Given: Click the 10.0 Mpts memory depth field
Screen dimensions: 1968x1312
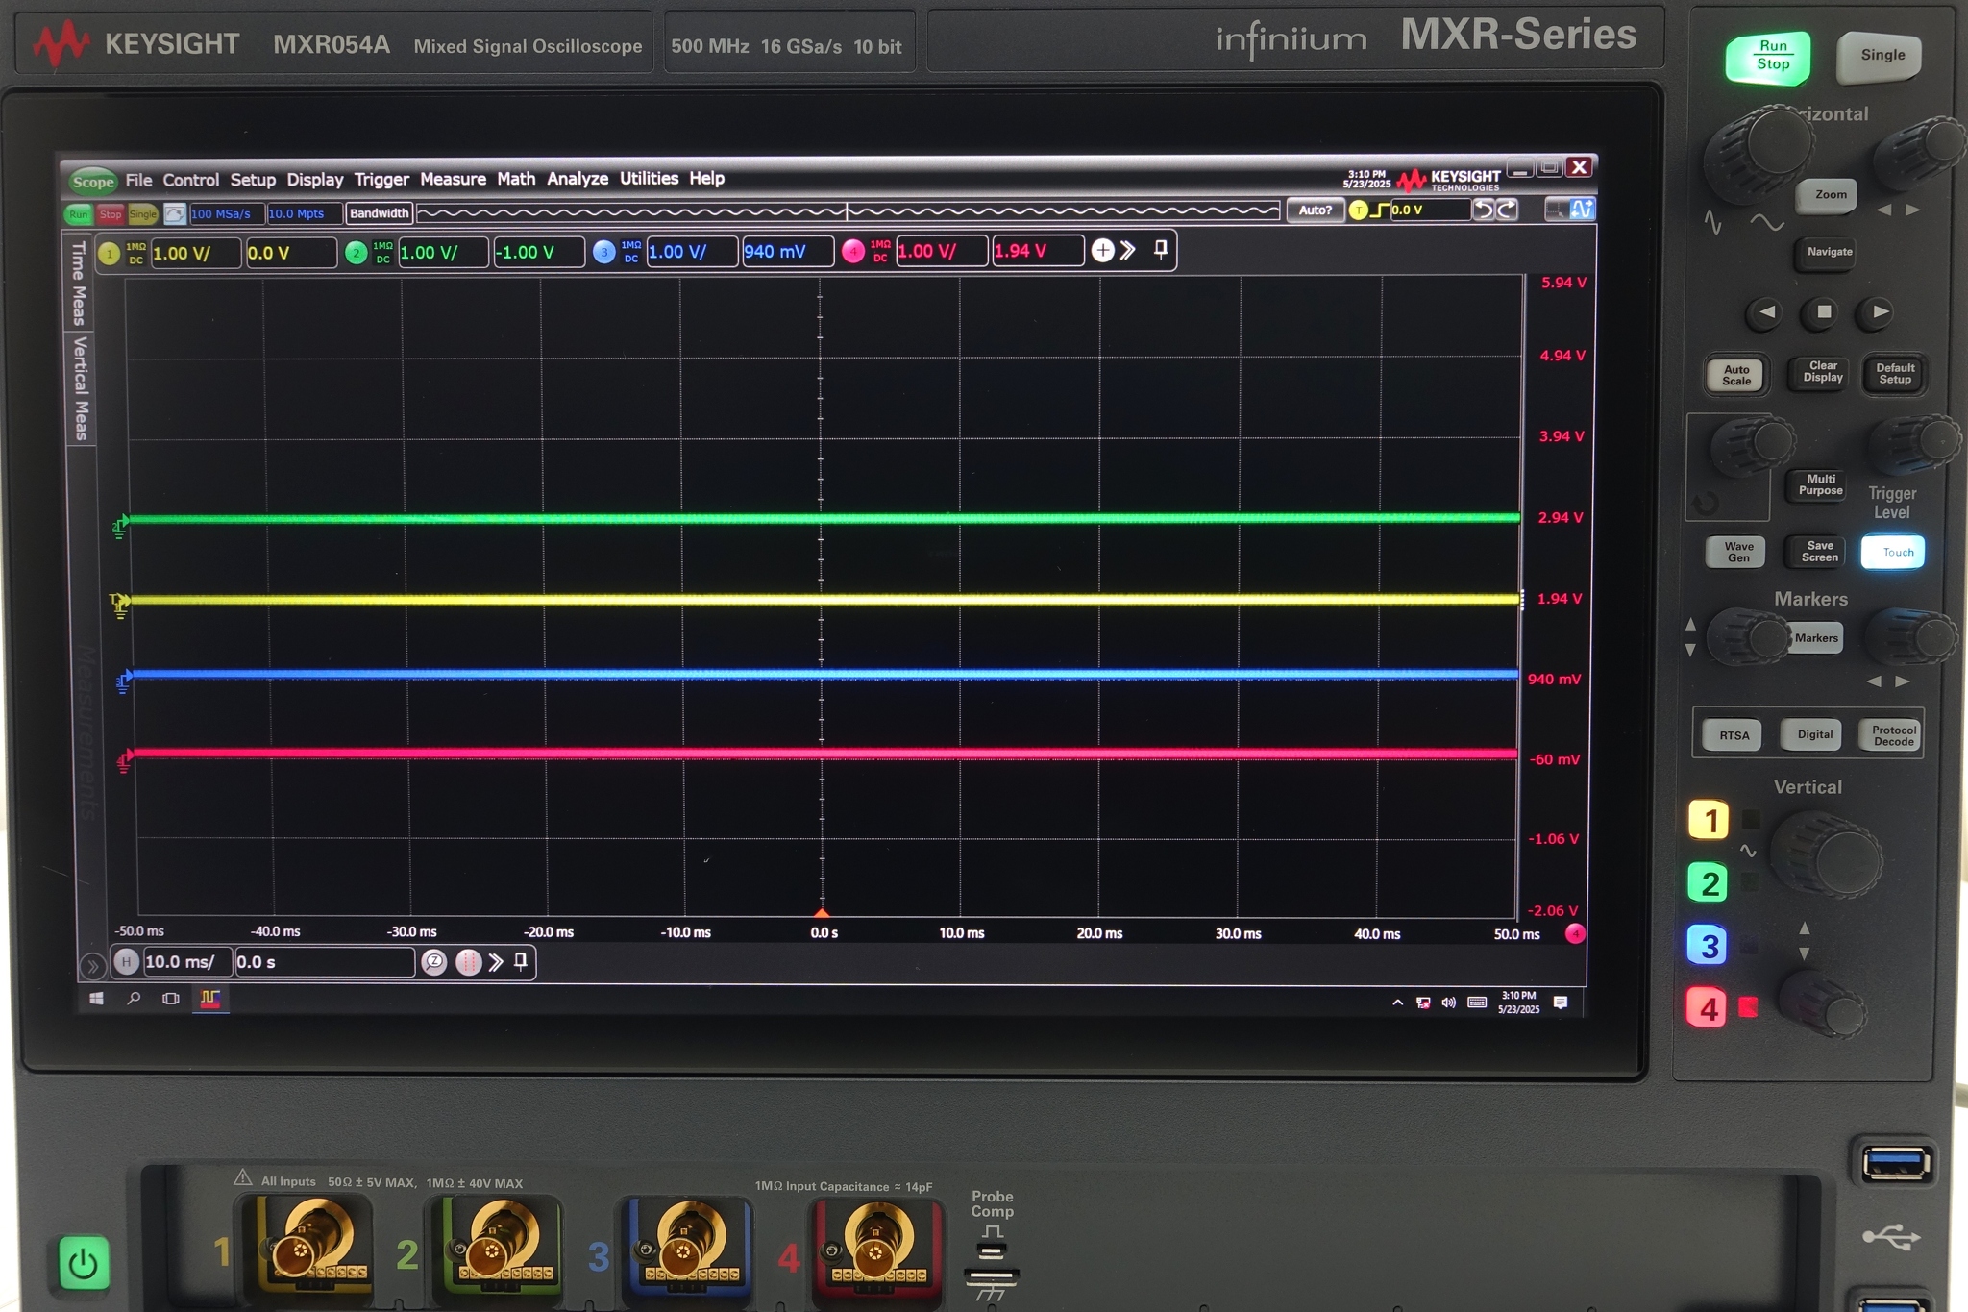Looking at the screenshot, I should click(304, 213).
